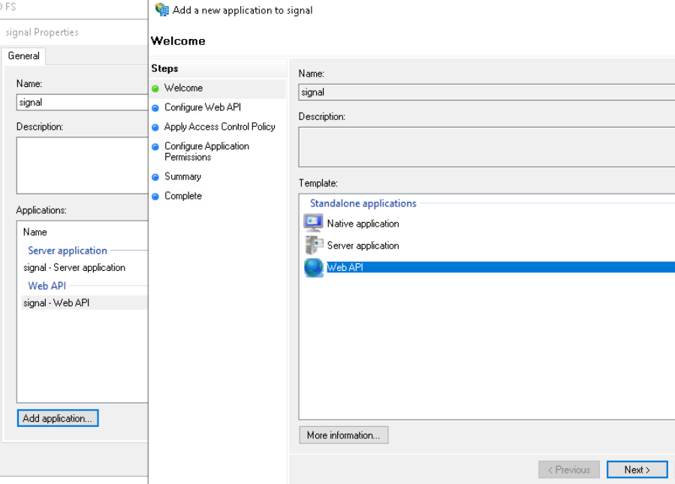The height and width of the screenshot is (484, 675).
Task: Click the Native application computer icon
Action: click(313, 223)
